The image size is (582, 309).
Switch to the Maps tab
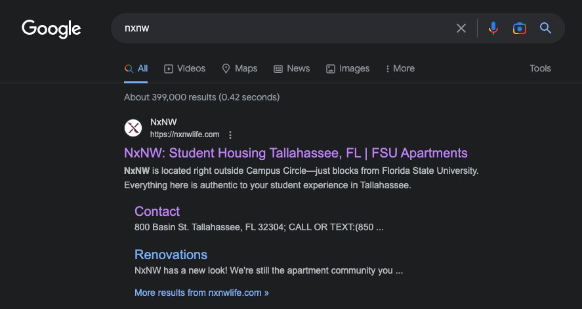coord(239,69)
